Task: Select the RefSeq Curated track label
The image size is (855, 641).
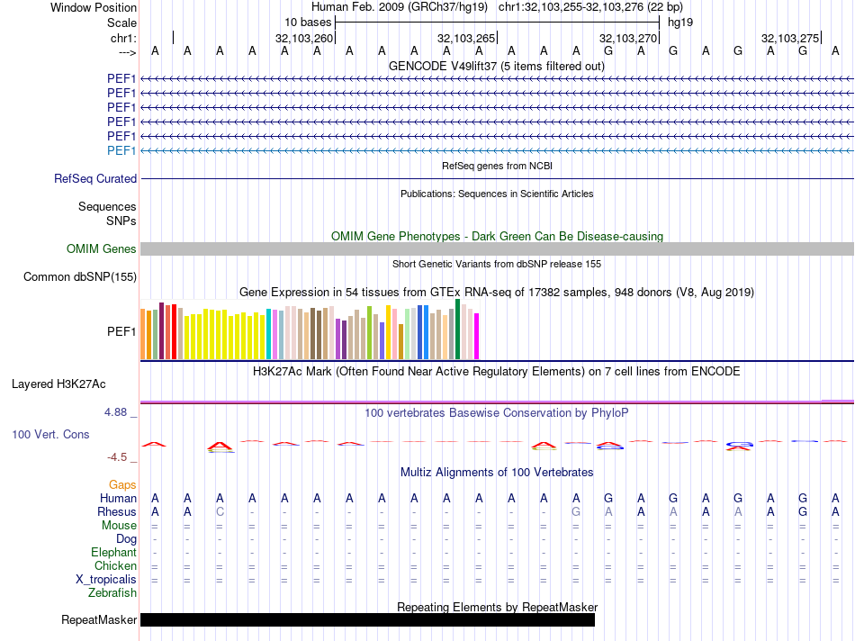Action: click(95, 179)
